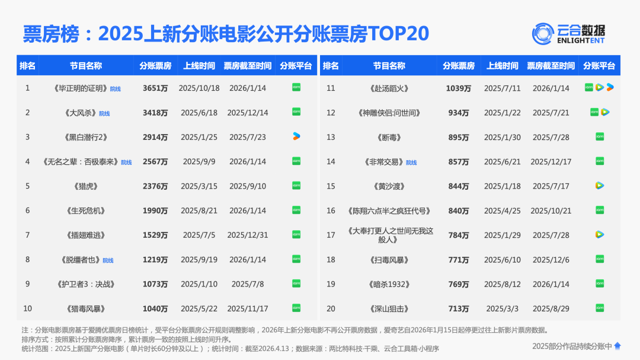Click the iQIYI icon in 《断毒》 row
This screenshot has width=640, height=360.
pos(600,136)
